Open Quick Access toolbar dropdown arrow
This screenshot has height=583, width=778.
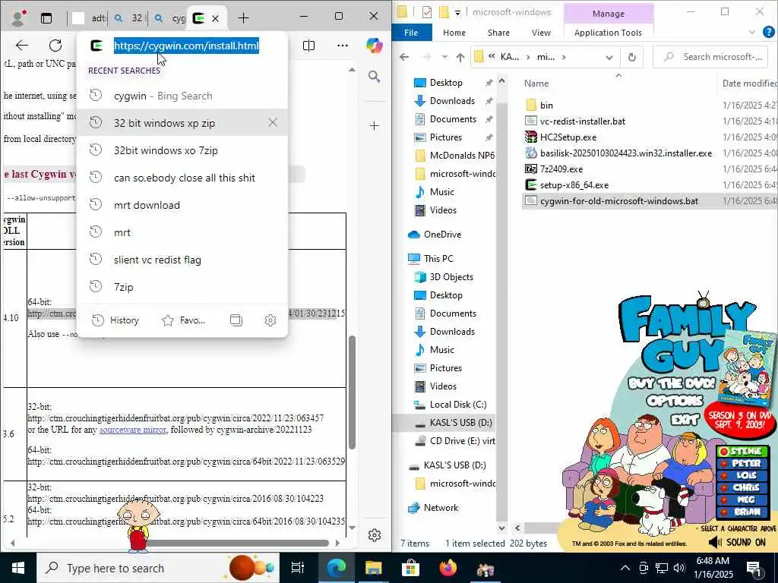(457, 12)
